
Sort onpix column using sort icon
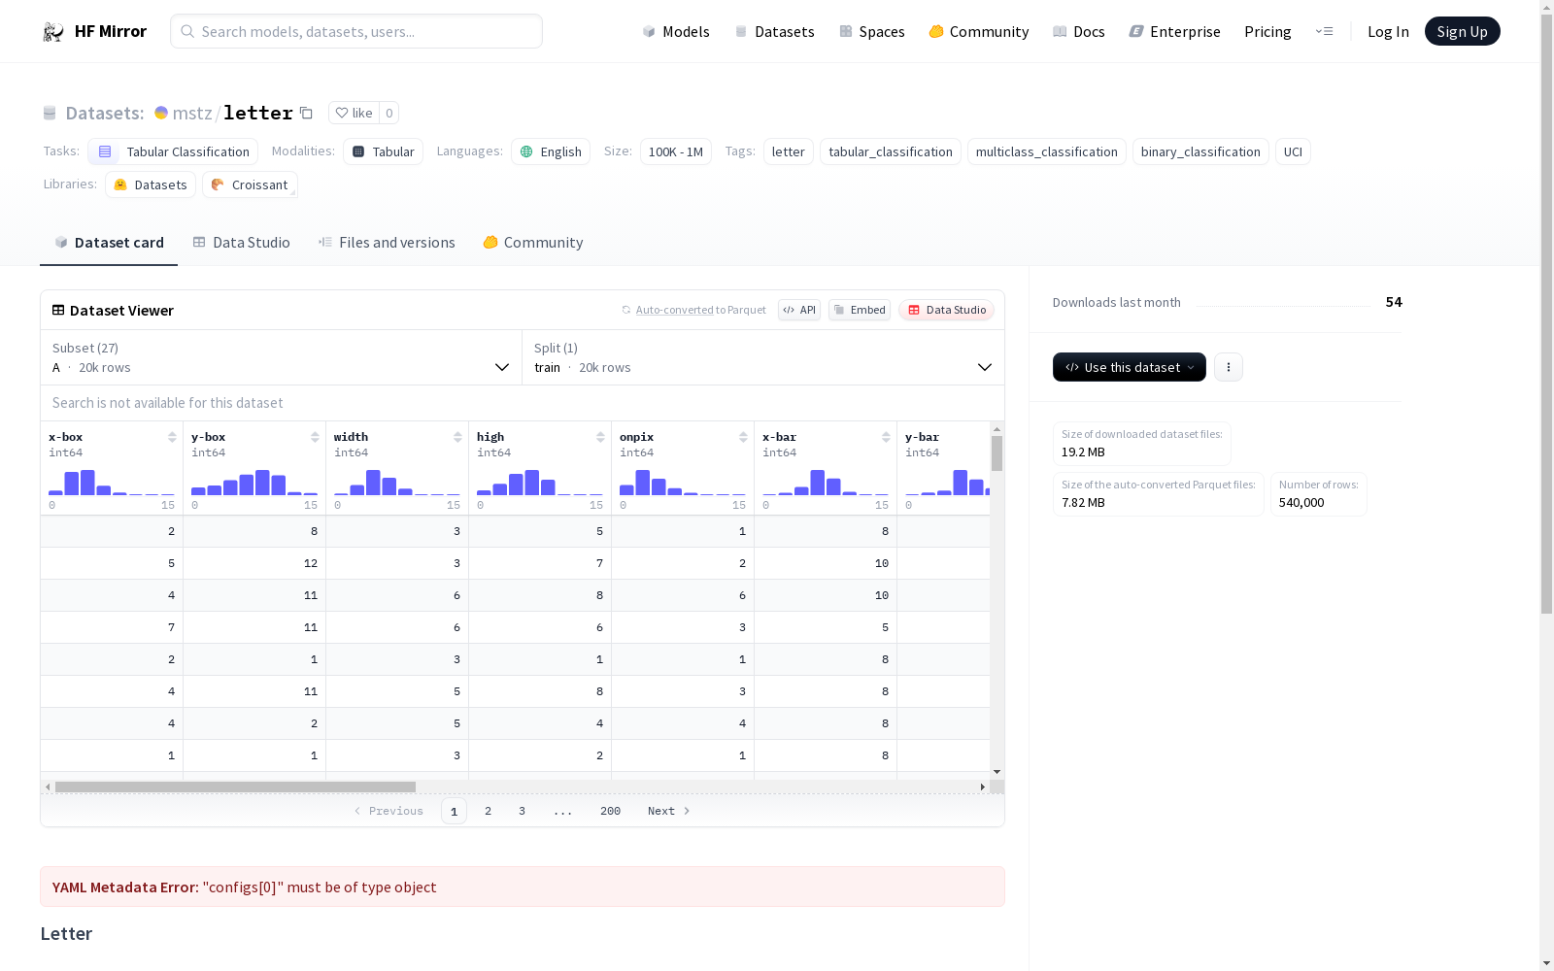click(x=743, y=437)
